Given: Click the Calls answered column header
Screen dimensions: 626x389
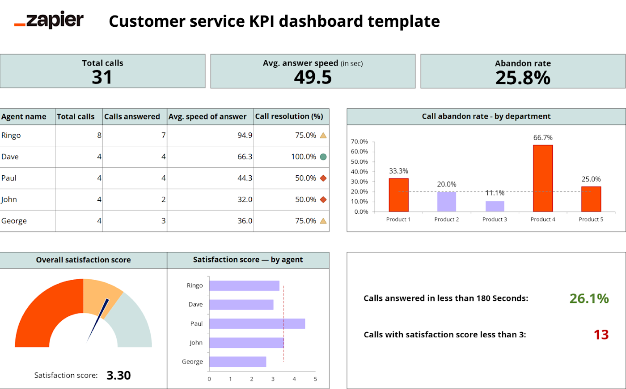Looking at the screenshot, I should pyautogui.click(x=135, y=116).
